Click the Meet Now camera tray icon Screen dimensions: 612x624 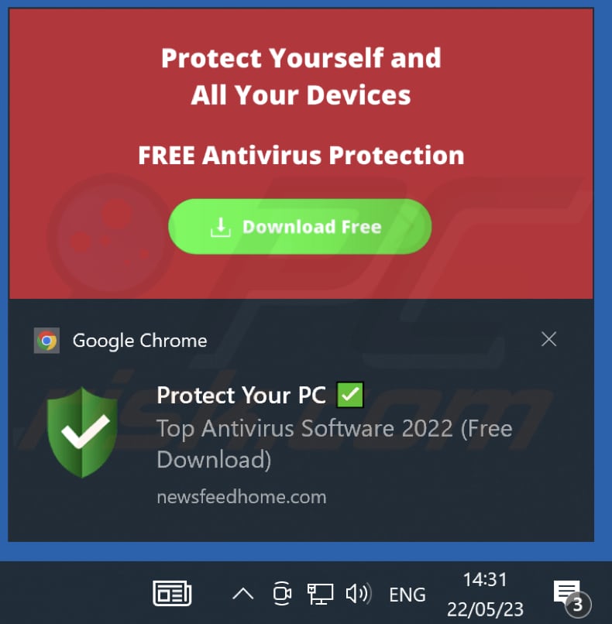(282, 593)
